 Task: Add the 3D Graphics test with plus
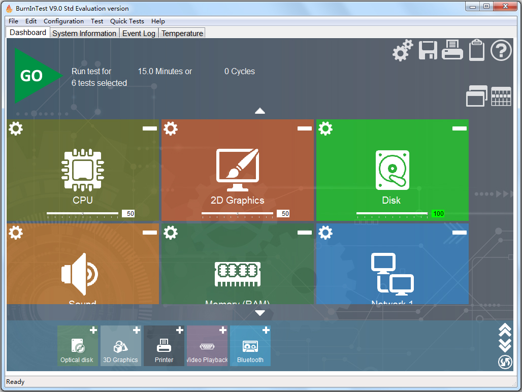coord(137,330)
